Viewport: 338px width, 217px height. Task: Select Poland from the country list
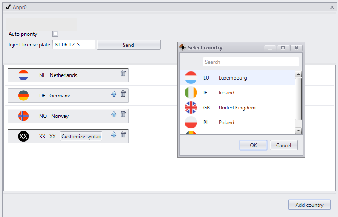click(237, 122)
